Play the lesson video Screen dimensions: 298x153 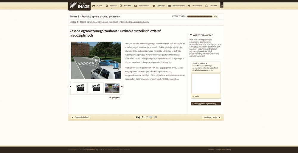point(96,60)
